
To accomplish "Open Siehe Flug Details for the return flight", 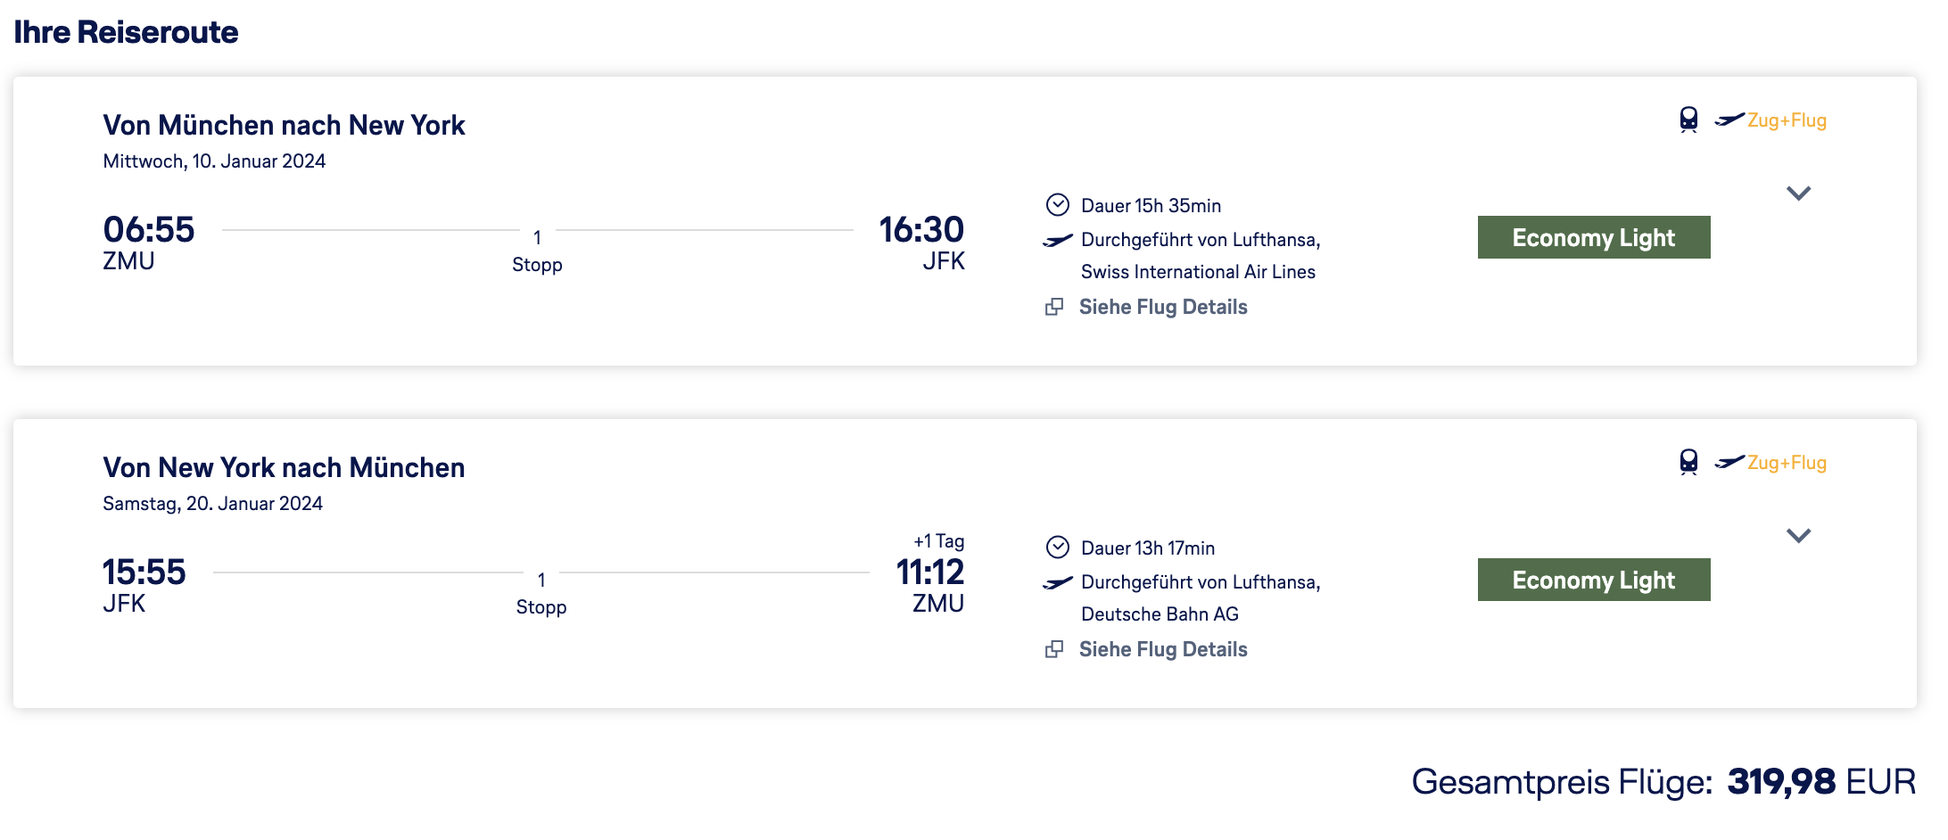I will (1162, 649).
